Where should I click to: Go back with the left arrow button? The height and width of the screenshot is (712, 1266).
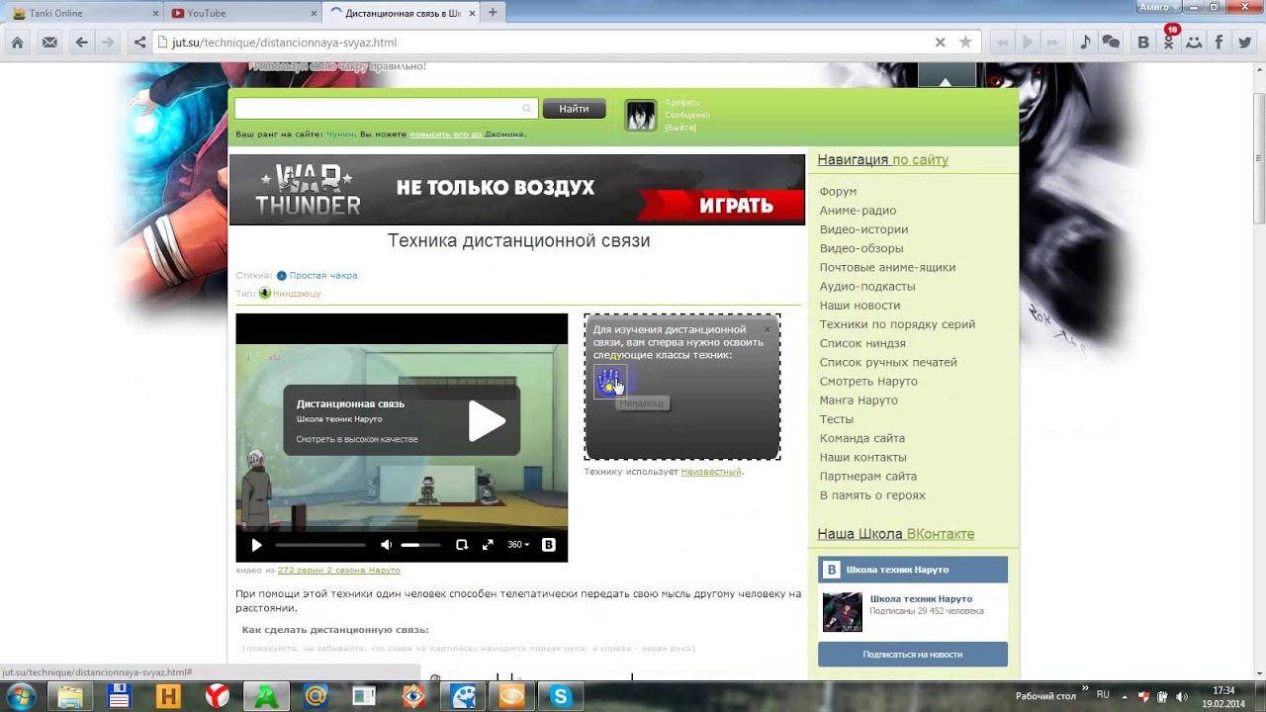[82, 43]
